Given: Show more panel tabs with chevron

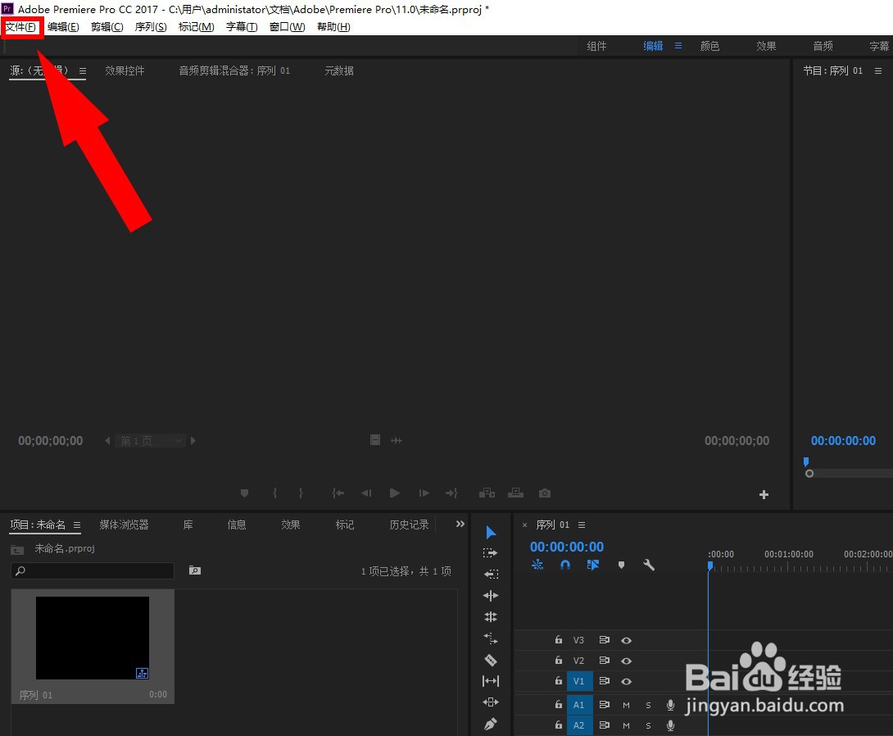Looking at the screenshot, I should [460, 524].
